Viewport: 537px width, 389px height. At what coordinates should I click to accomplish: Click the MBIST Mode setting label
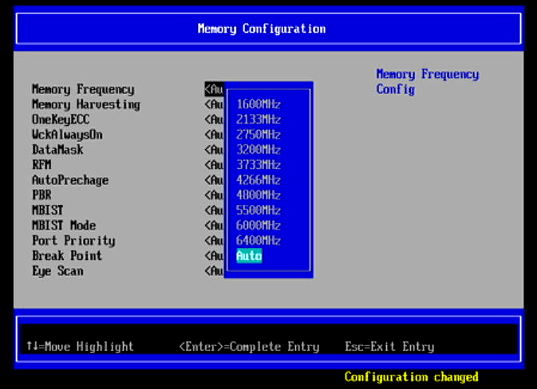(64, 225)
